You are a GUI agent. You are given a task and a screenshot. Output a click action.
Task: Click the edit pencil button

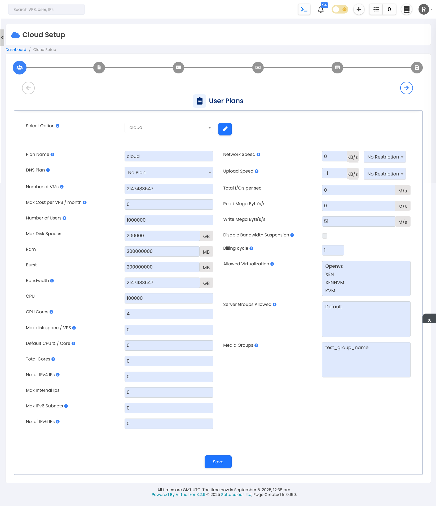click(225, 129)
